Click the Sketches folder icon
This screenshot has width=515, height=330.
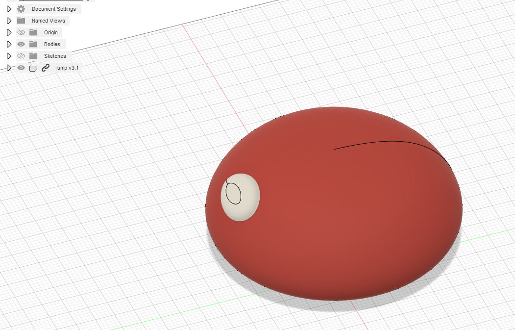click(x=33, y=56)
